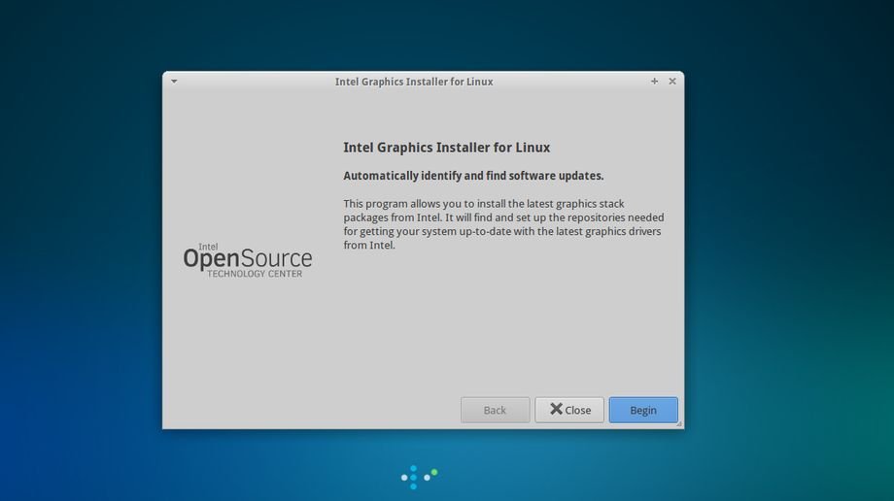Screen dimensions: 894x501
Task: Click the resize grip at window corner
Action: 679,424
